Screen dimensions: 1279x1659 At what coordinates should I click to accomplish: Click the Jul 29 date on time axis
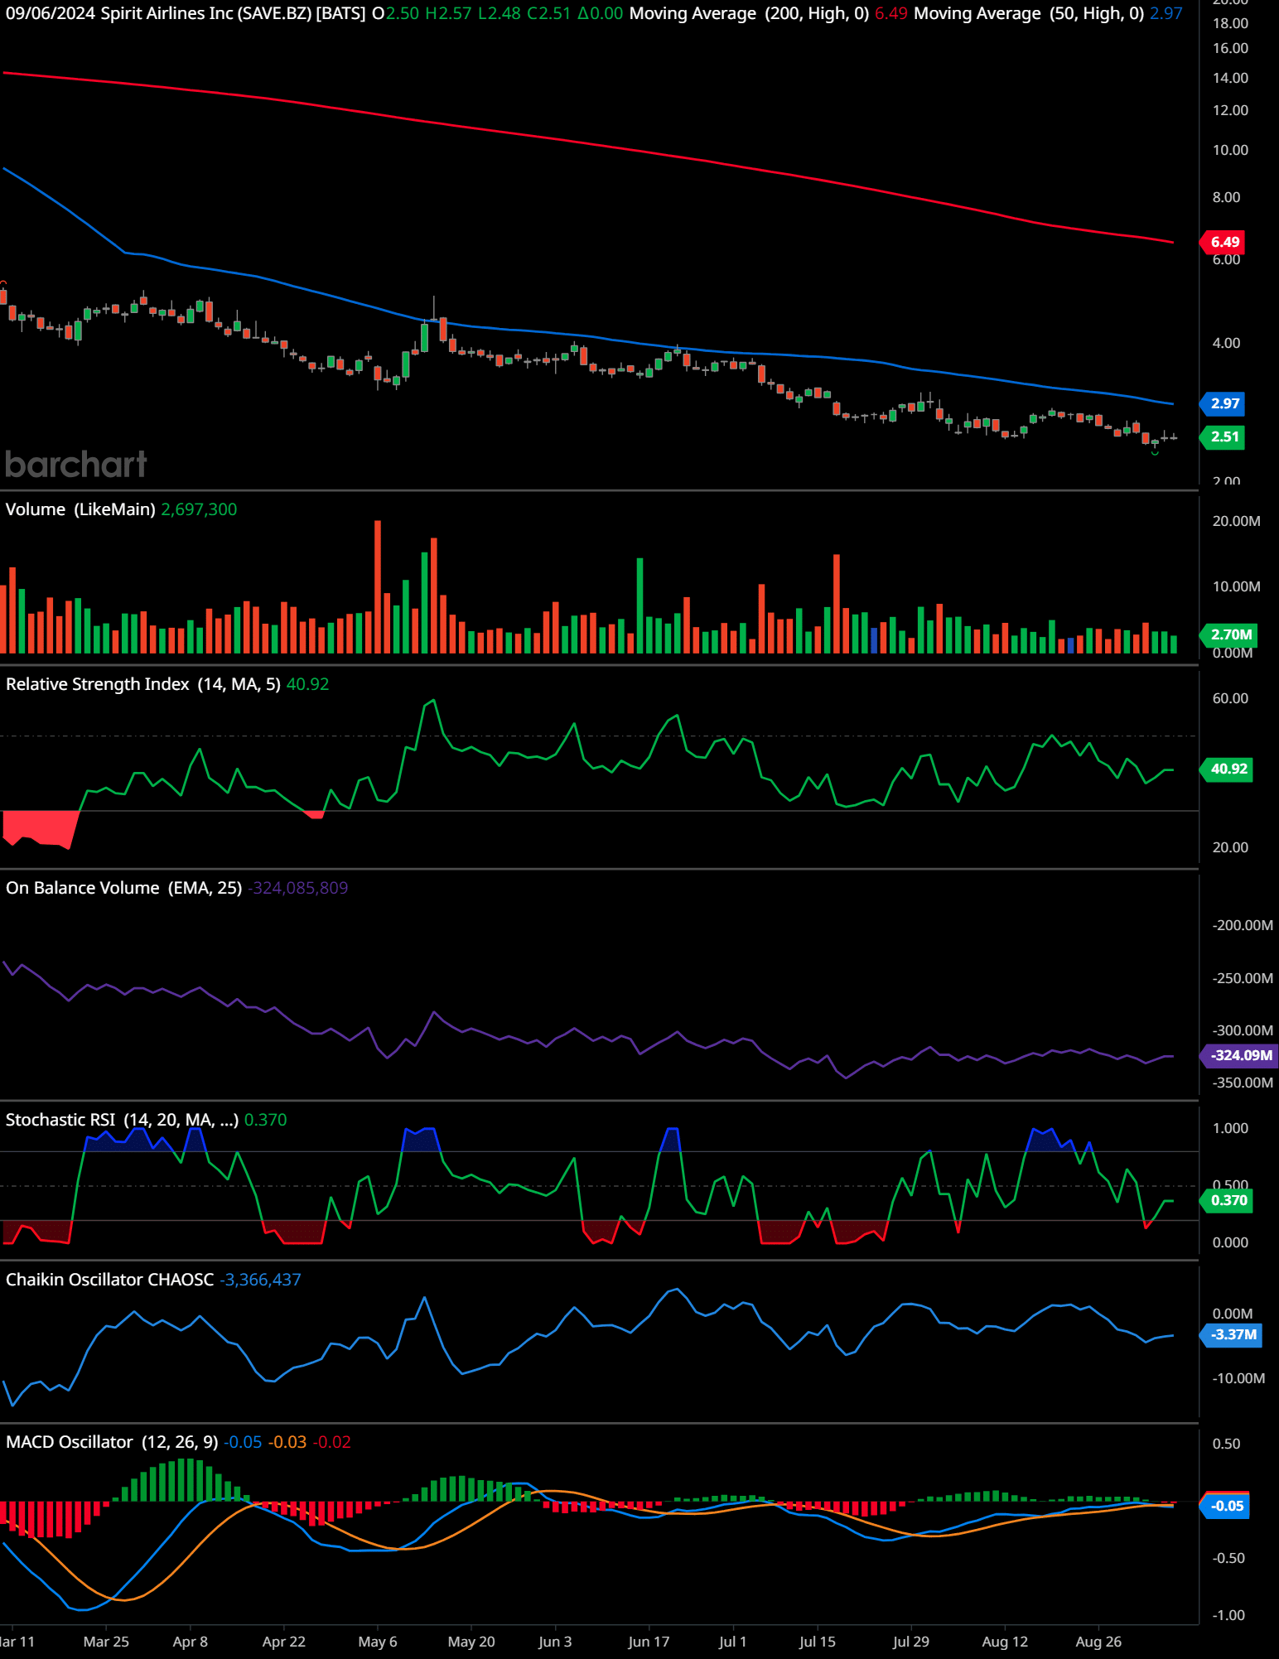click(911, 1642)
